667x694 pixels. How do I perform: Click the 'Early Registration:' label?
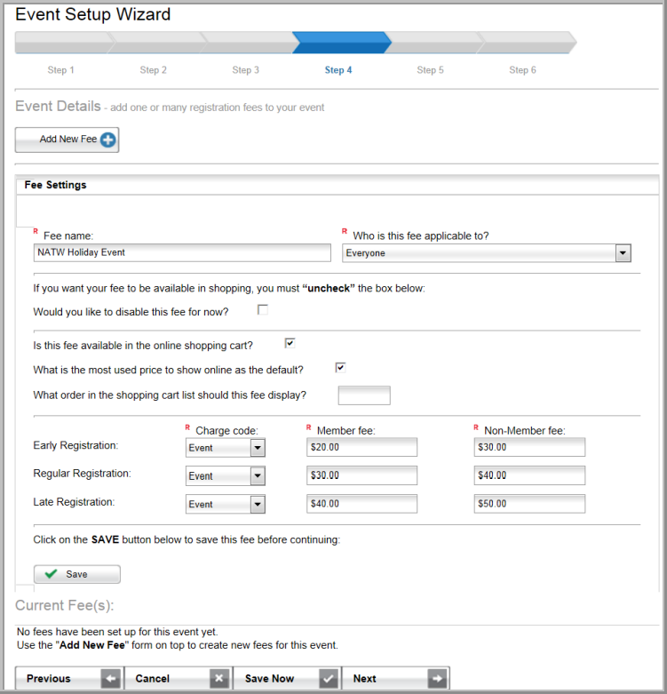75,445
